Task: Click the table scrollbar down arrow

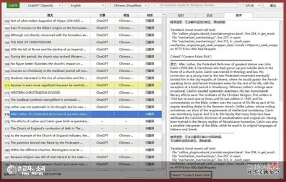Action: [x=164, y=169]
